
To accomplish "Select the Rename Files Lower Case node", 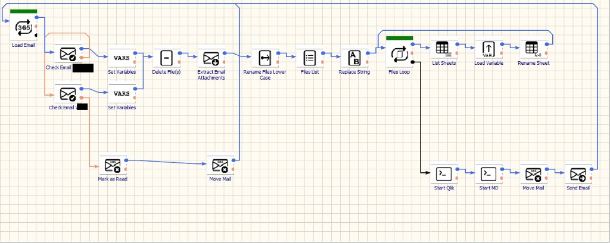I will tap(265, 58).
